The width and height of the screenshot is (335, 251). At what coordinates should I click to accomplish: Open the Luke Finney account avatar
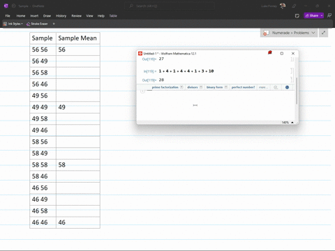click(283, 6)
